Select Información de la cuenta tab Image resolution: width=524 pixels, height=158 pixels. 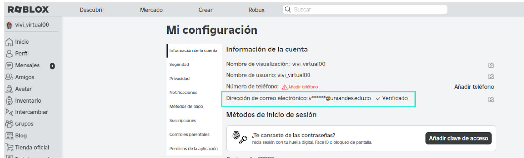click(x=194, y=50)
